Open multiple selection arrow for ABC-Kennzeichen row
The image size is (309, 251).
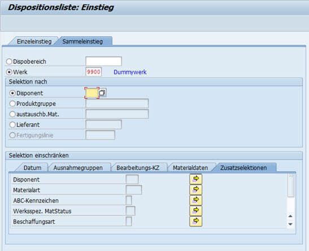tap(195, 200)
